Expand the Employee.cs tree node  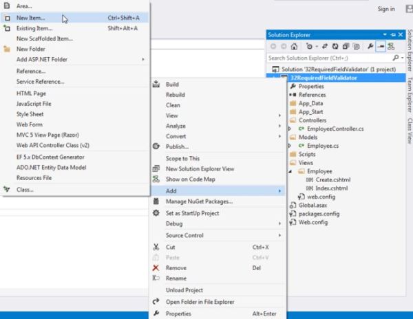290,146
